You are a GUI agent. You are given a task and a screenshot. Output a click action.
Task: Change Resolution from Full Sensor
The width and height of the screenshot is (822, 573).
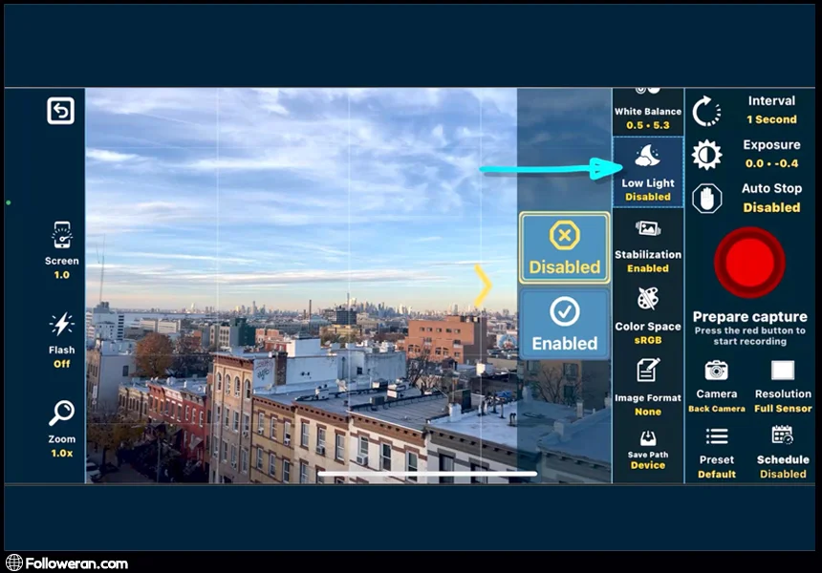(x=783, y=371)
